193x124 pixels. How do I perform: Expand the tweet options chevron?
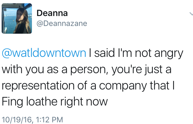[x=191, y=14]
